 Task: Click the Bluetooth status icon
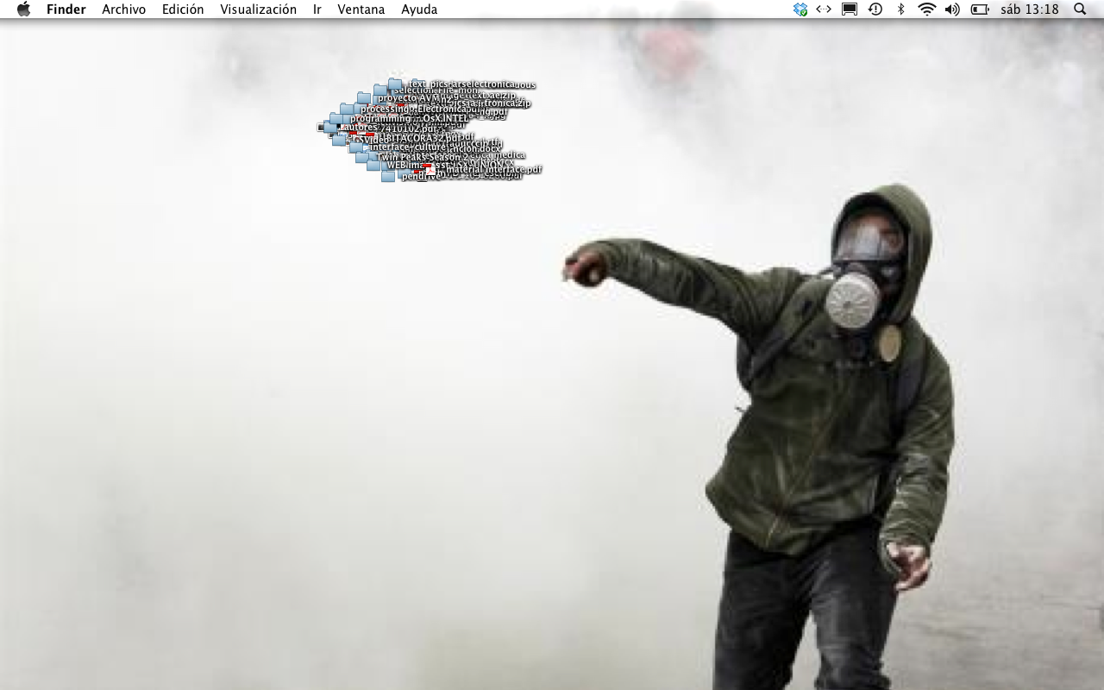(900, 9)
